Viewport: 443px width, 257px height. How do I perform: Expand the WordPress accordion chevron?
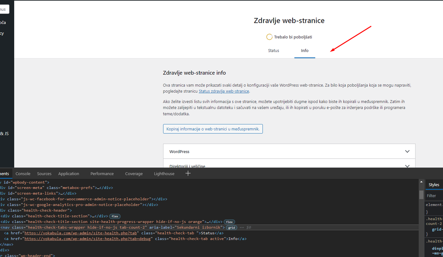(x=407, y=151)
